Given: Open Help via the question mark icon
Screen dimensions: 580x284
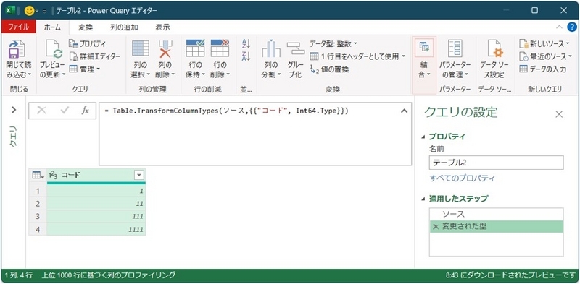Looking at the screenshot, I should pos(572,27).
